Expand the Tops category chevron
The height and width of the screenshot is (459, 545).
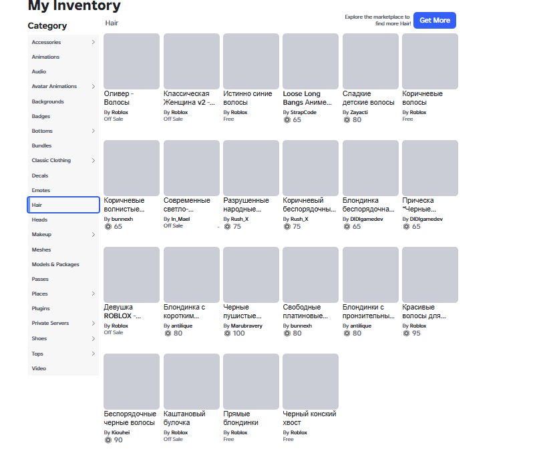click(x=93, y=354)
